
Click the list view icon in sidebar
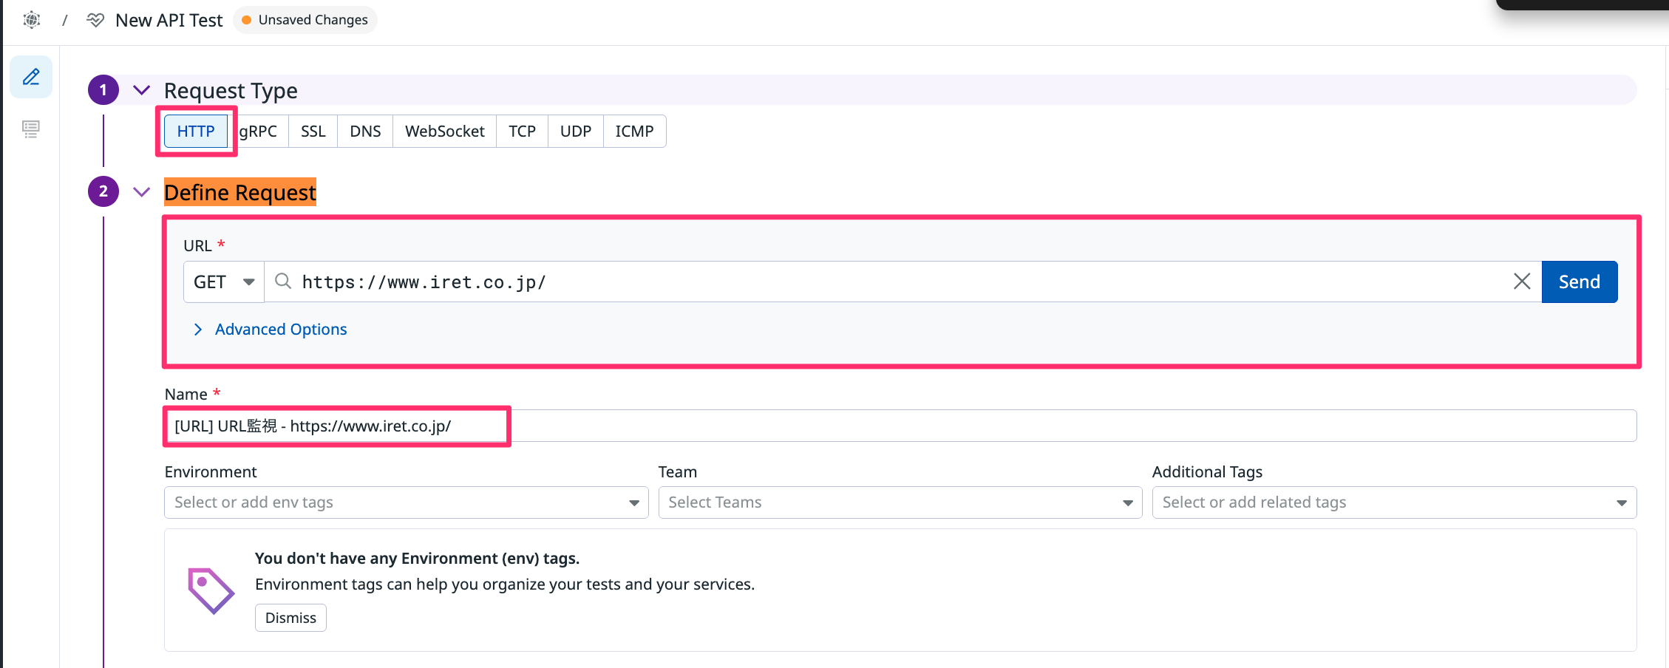(x=31, y=129)
